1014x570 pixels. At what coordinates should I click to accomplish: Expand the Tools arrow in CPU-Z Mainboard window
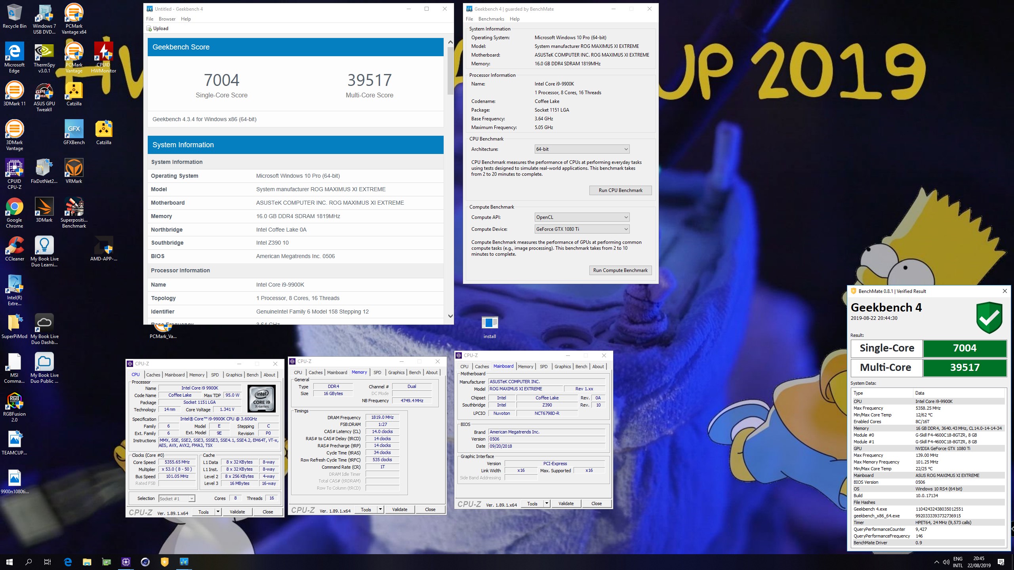click(547, 503)
